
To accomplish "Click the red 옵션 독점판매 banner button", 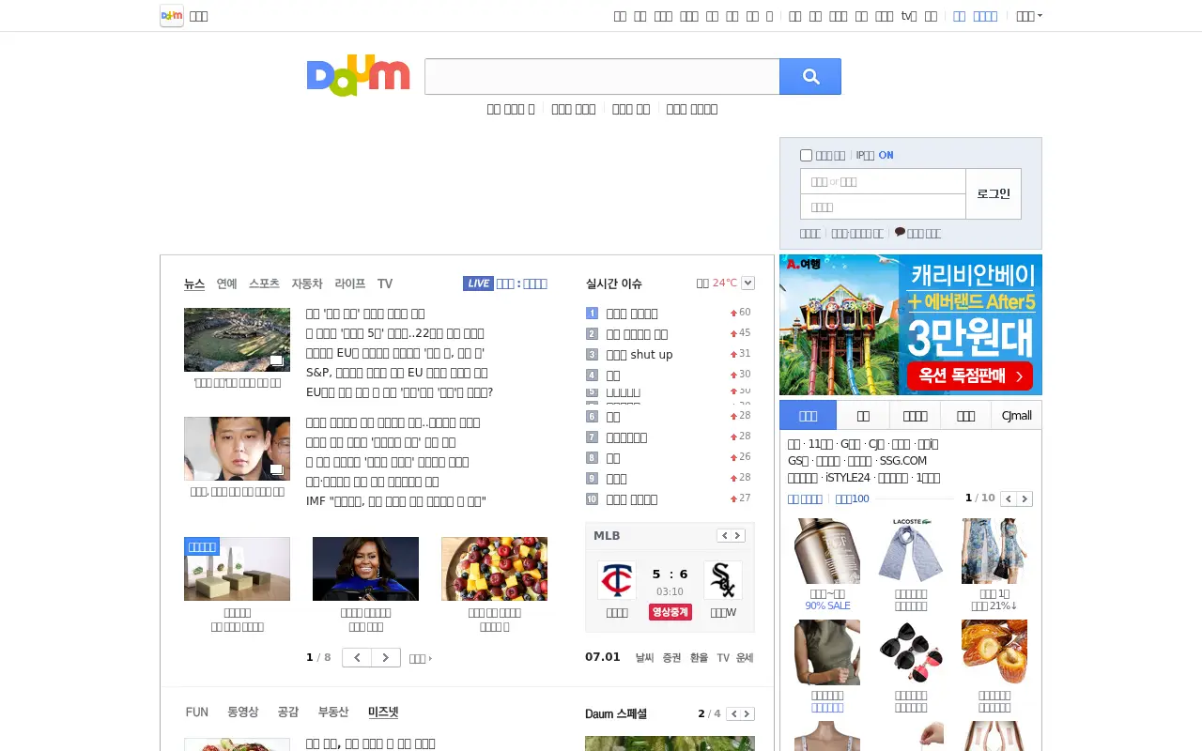I will pos(969,376).
